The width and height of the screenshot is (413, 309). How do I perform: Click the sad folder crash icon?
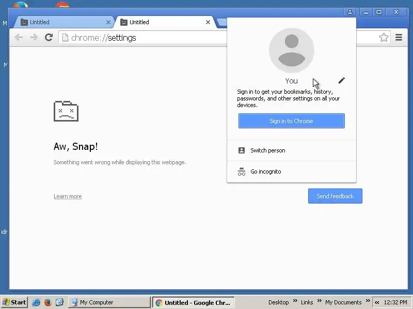pos(66,111)
